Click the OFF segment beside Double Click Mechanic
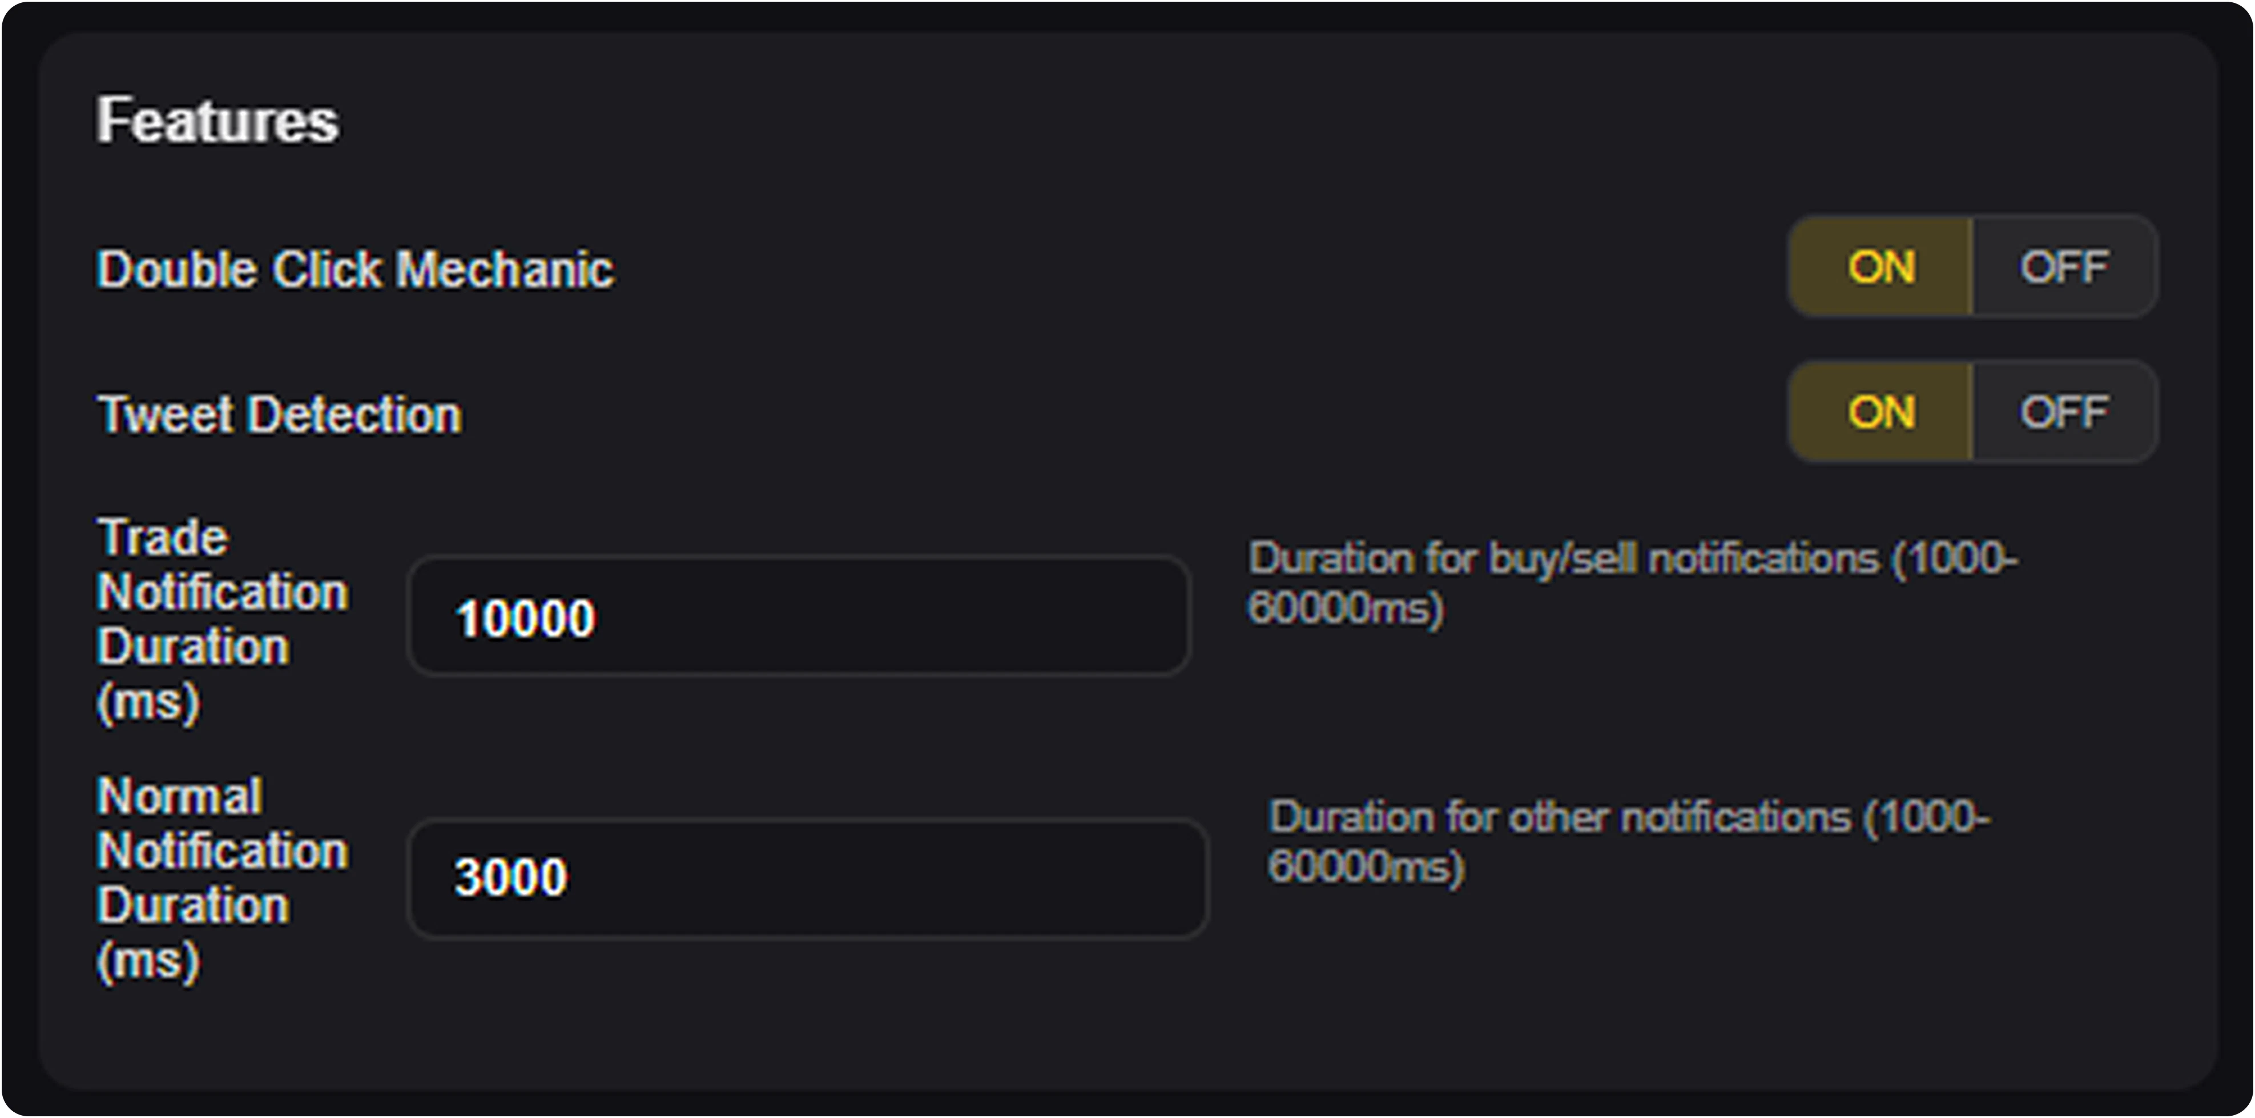The image size is (2255, 1118). click(x=2063, y=269)
